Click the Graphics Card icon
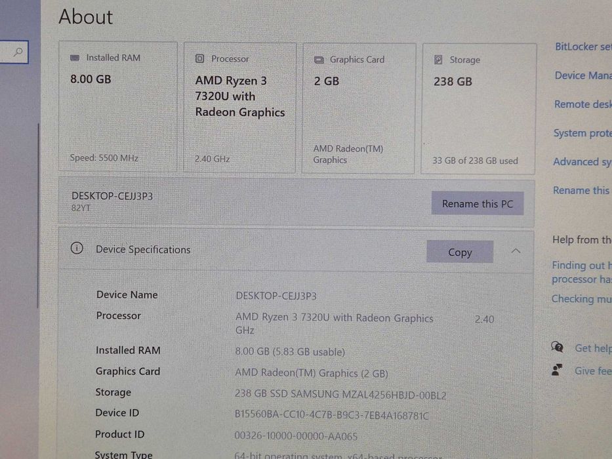 click(x=319, y=60)
